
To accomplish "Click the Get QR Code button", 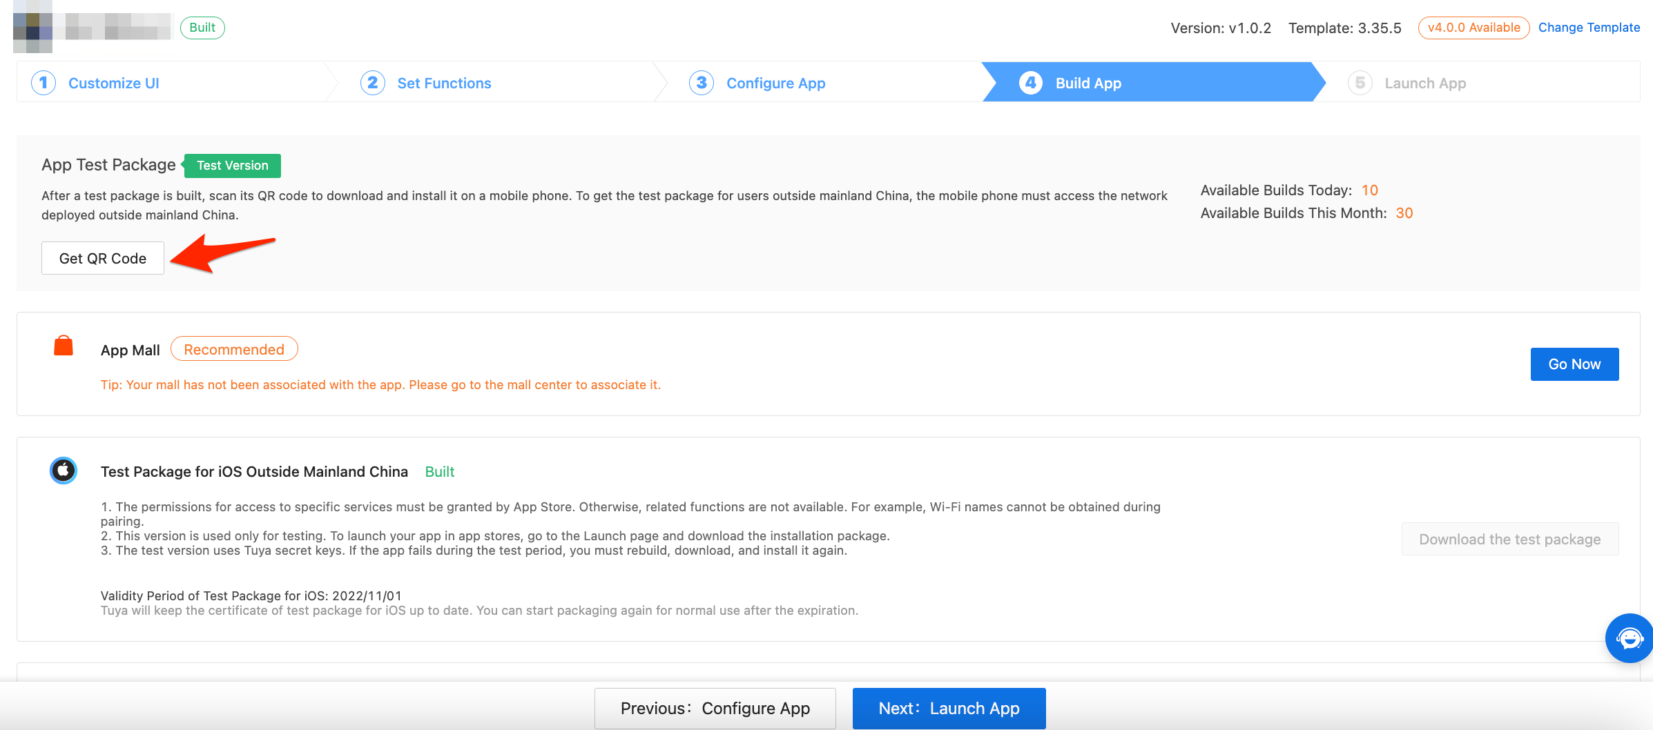I will pos(102,257).
